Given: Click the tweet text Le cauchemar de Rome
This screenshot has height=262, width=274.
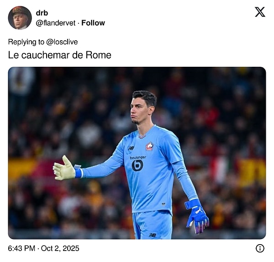Looking at the screenshot, I should point(59,55).
